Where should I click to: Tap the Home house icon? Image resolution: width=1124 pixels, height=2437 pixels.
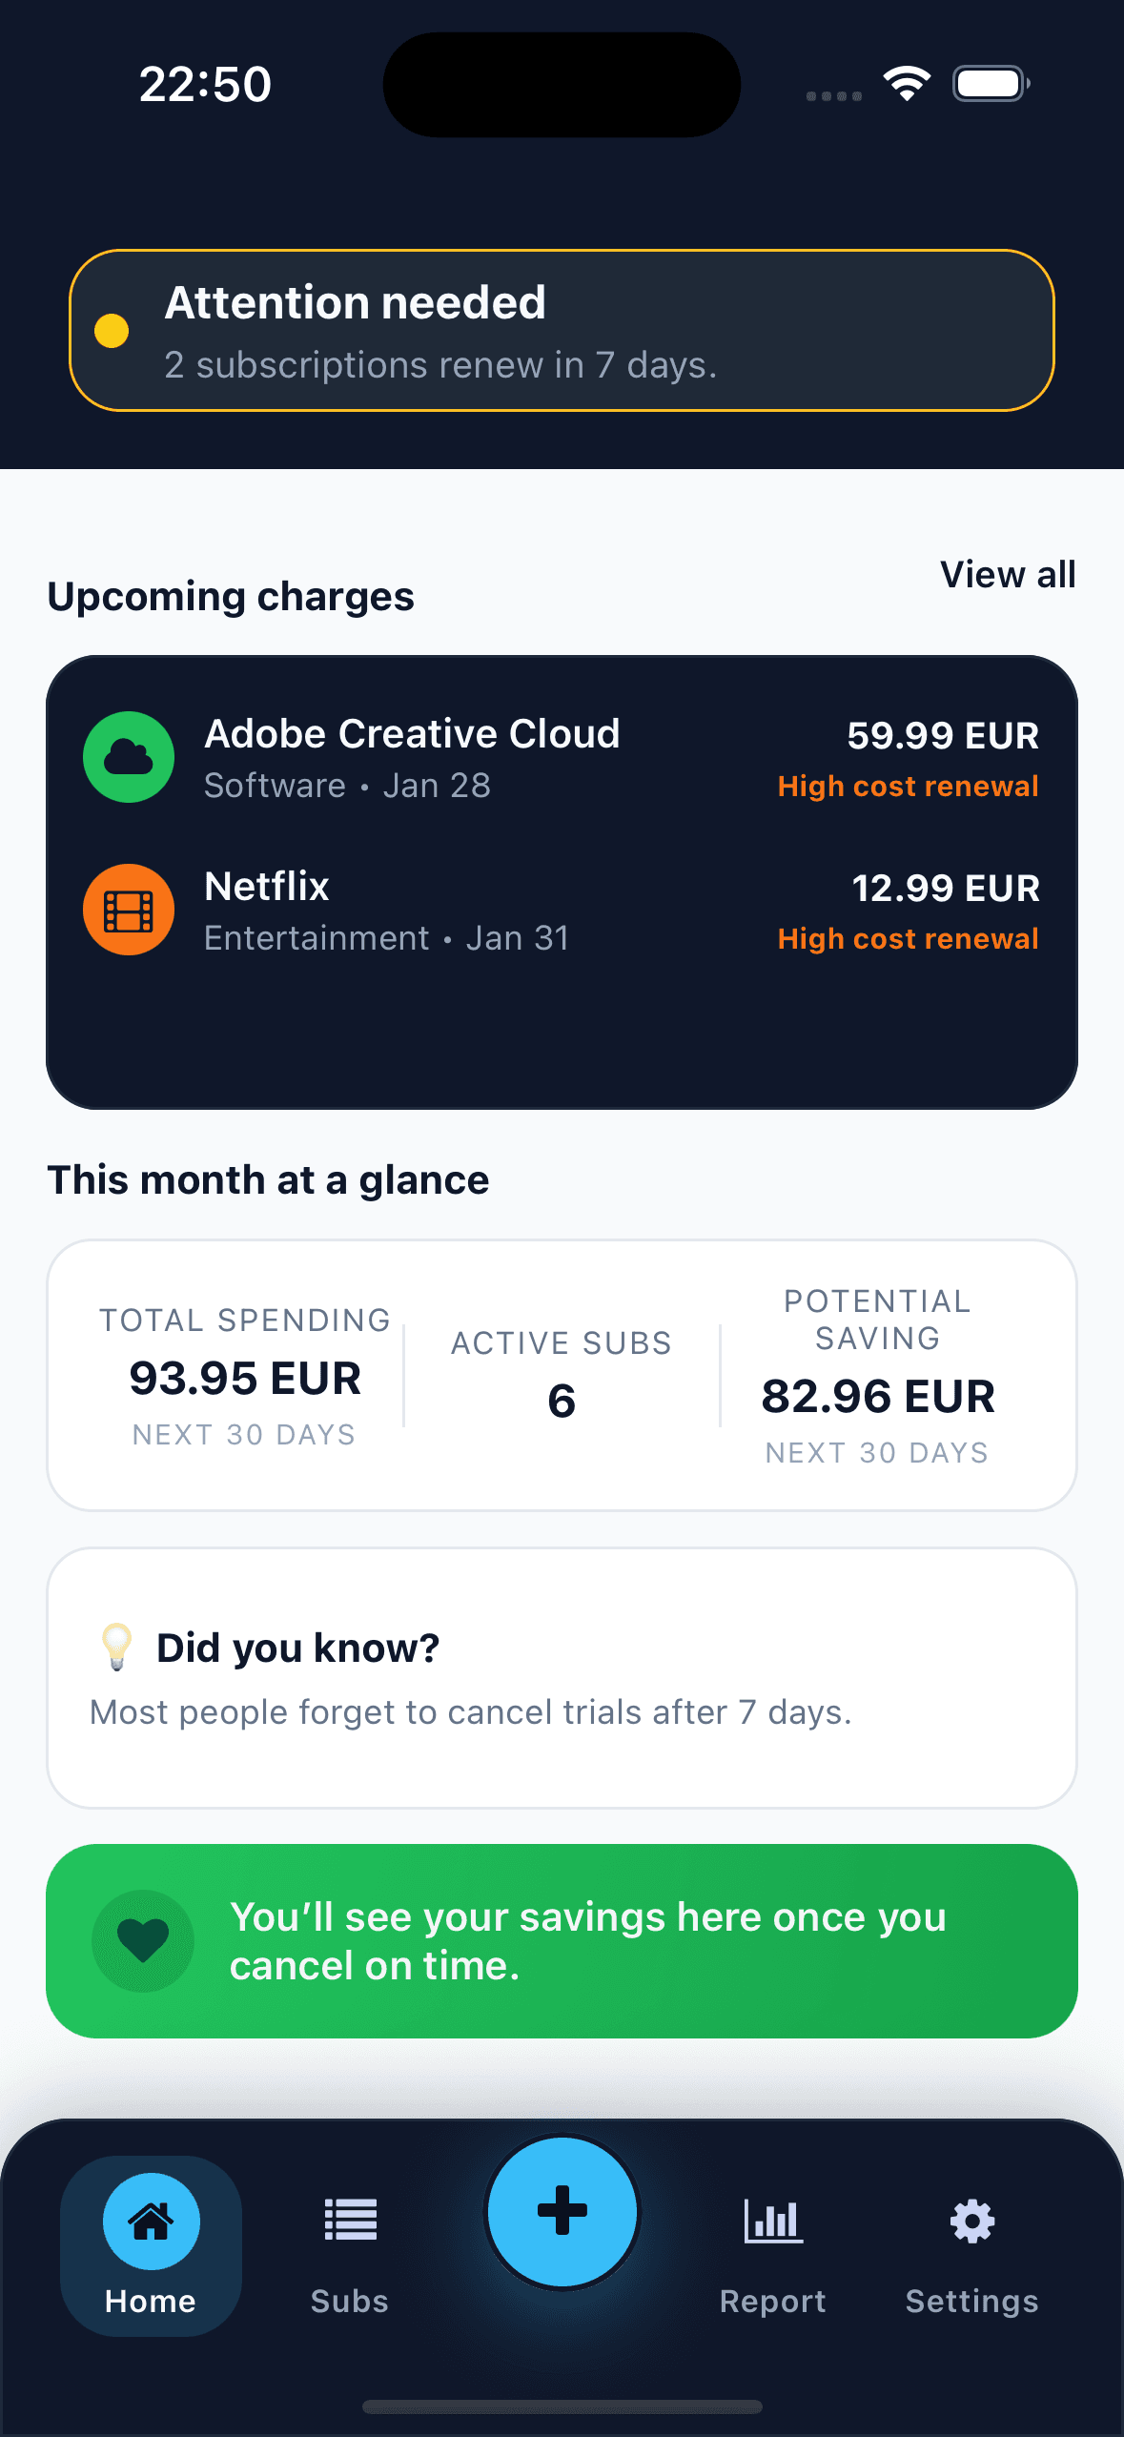point(151,2222)
